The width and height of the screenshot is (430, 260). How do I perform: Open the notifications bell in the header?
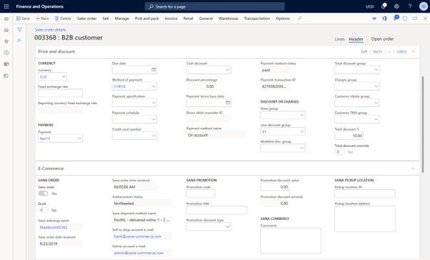coord(384,6)
